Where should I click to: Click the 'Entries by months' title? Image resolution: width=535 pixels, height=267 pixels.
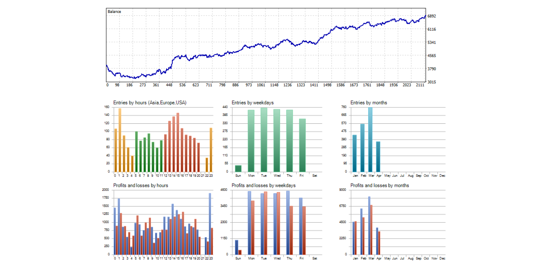coord(369,103)
